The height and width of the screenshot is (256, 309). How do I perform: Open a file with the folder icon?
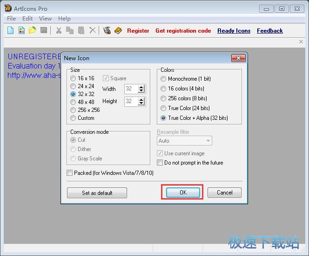click(32, 31)
